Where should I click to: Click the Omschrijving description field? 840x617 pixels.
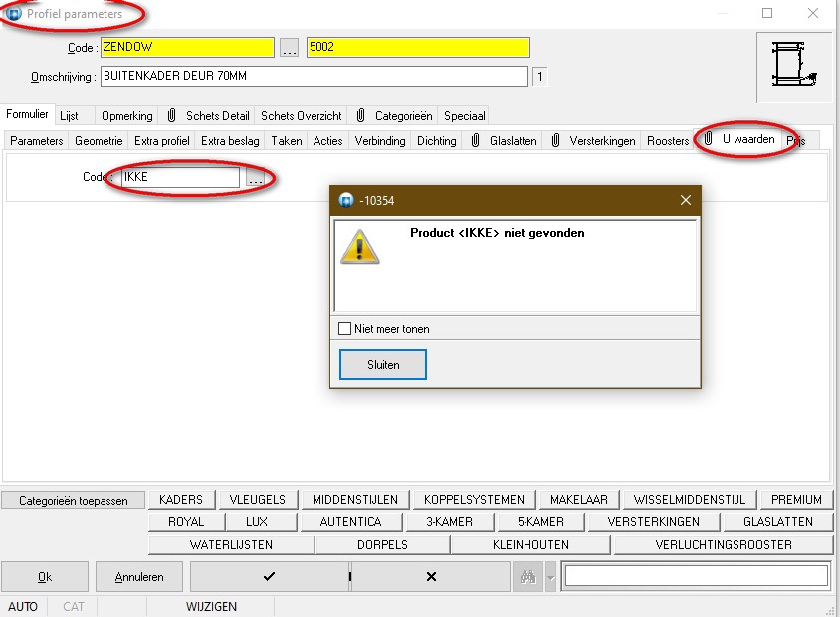pos(315,76)
